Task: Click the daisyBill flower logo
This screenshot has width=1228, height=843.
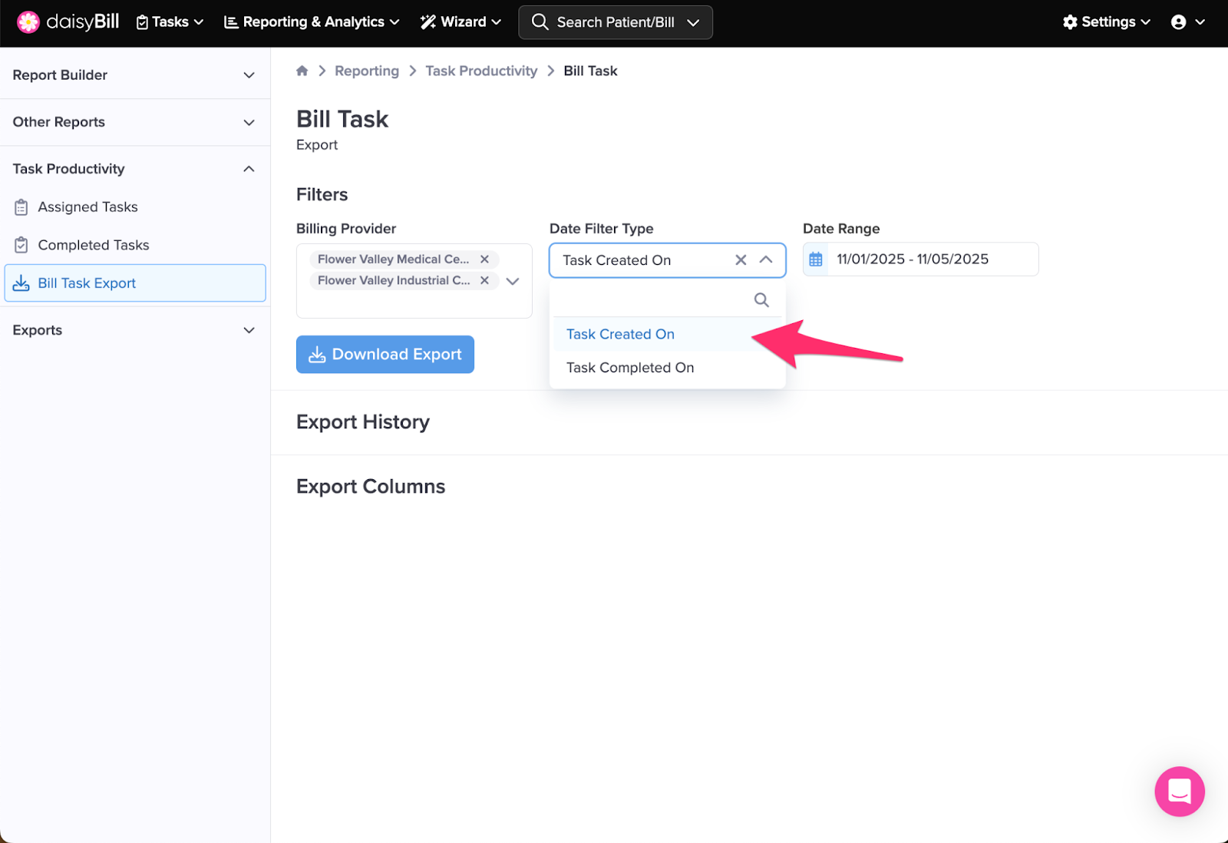Action: click(x=28, y=22)
